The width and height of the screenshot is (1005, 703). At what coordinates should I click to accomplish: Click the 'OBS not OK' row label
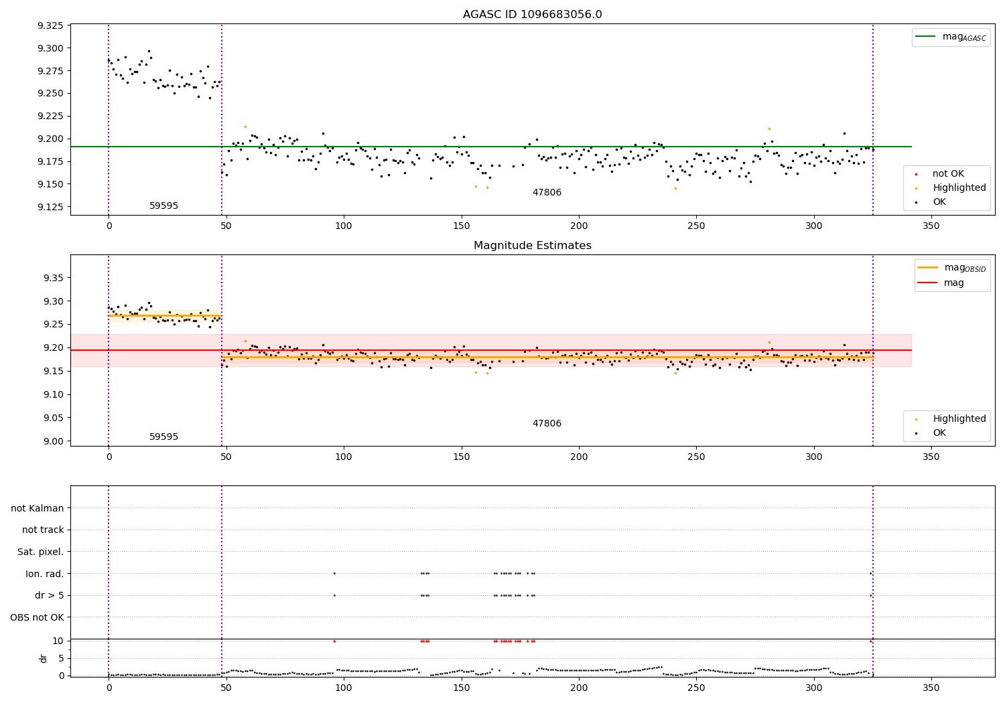(x=37, y=617)
